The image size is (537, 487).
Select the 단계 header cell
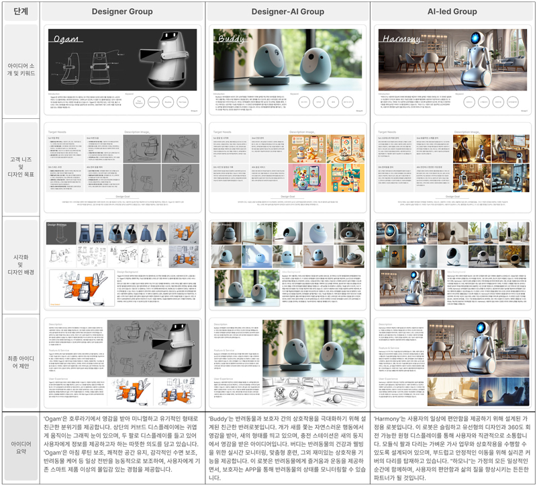tap(20, 11)
